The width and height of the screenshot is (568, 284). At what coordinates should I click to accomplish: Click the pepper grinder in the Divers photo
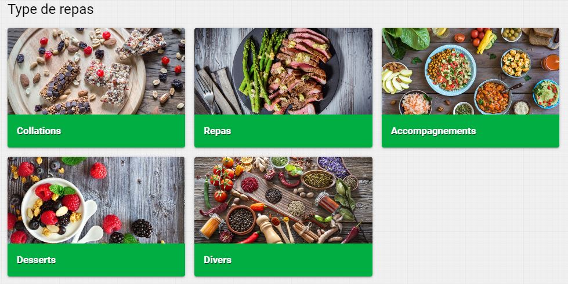[269, 229]
